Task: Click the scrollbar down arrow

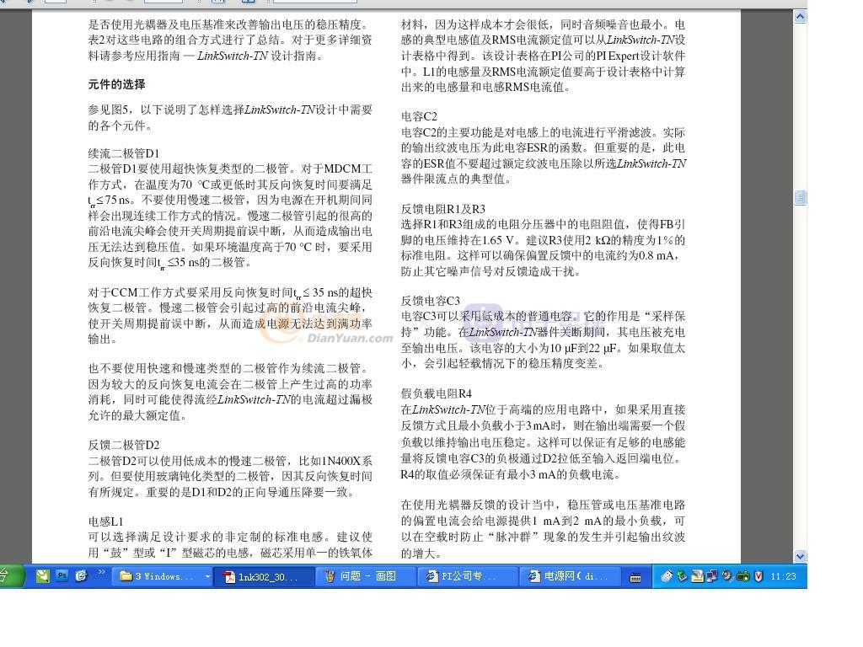Action: (801, 556)
